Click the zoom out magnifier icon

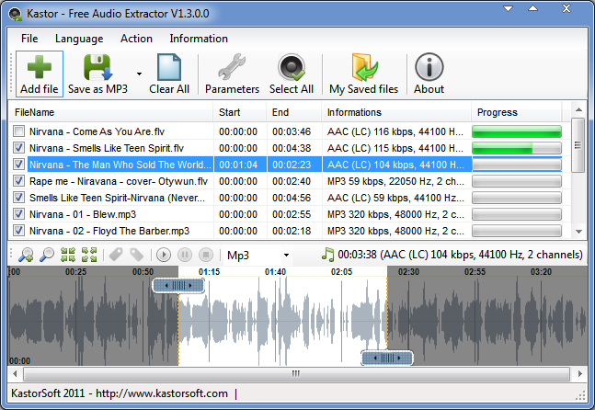(x=47, y=255)
